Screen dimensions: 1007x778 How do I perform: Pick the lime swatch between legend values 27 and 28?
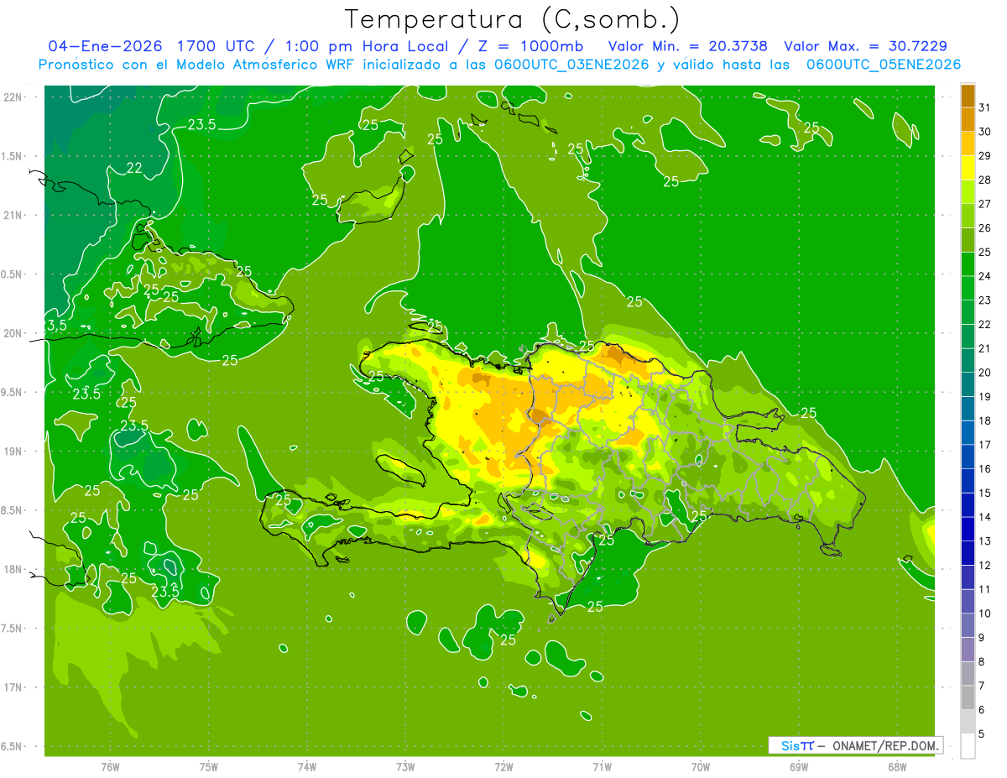(968, 192)
